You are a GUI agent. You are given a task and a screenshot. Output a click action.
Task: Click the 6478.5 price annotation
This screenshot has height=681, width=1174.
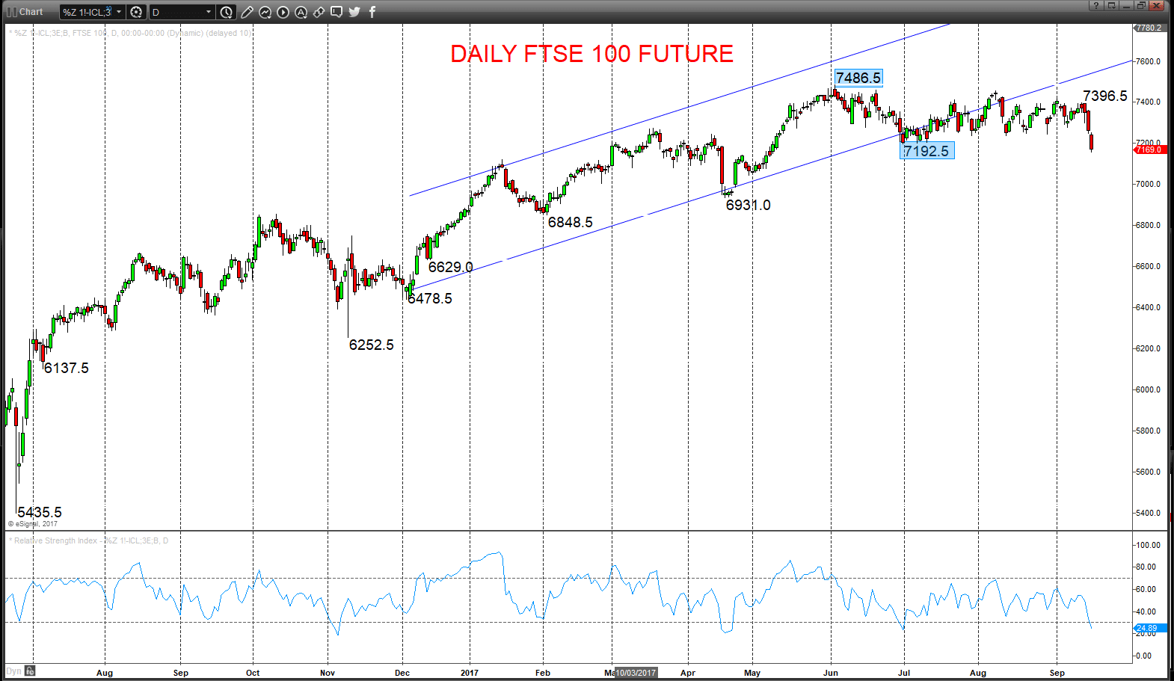[x=430, y=298]
